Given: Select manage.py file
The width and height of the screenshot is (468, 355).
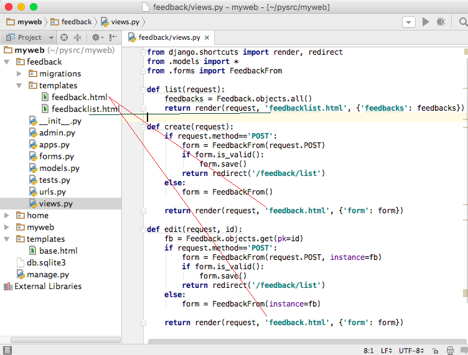Looking at the screenshot, I should point(48,274).
